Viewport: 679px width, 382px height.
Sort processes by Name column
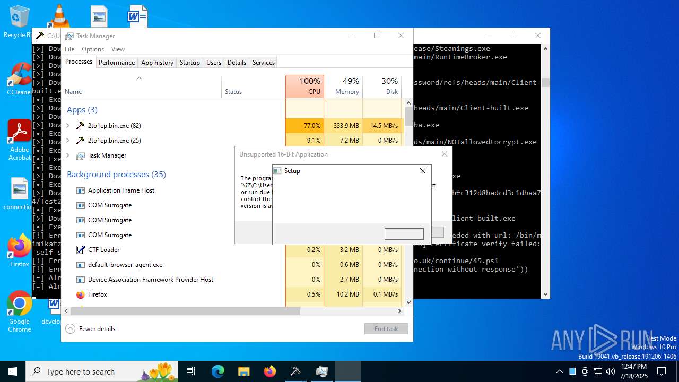(142, 86)
